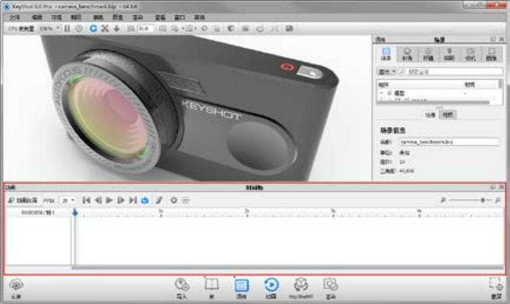Open the first menu in the menu bar

coord(15,18)
